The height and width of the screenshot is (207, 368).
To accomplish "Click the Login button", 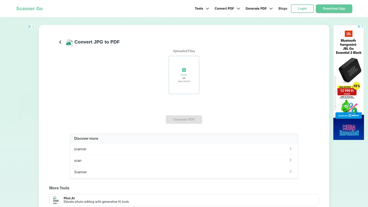I will click(302, 9).
